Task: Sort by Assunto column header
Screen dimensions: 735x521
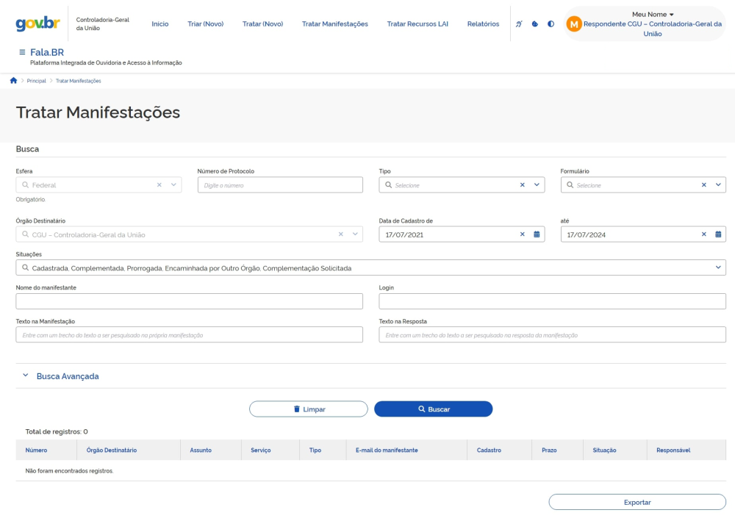Action: tap(201, 450)
